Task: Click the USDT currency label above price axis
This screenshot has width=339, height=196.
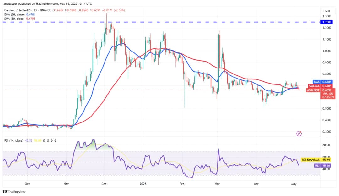Action: 327,11
